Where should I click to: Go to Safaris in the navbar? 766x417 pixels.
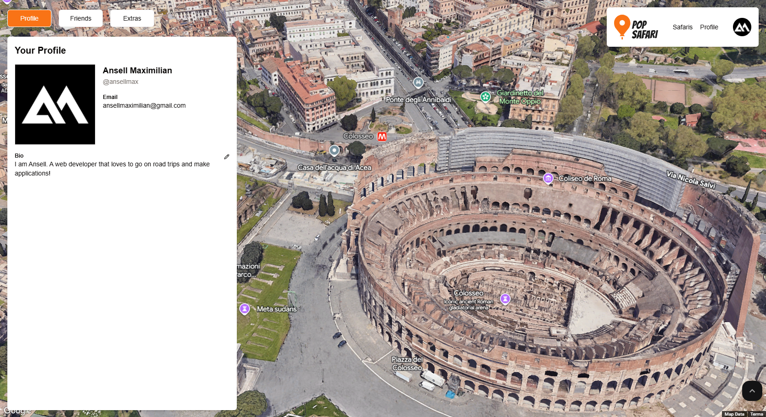(x=682, y=27)
